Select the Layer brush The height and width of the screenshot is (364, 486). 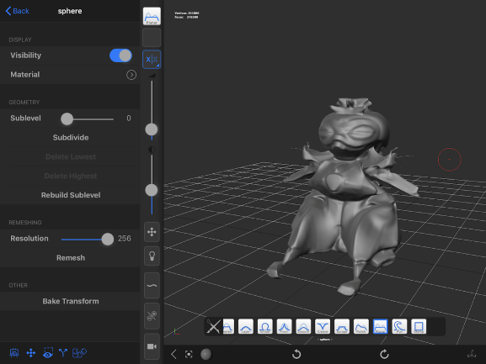click(246, 326)
